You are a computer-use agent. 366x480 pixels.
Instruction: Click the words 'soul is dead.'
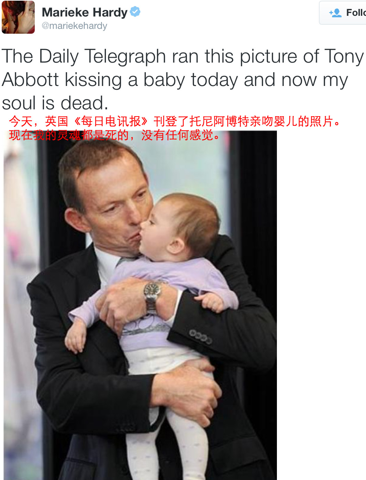click(55, 103)
